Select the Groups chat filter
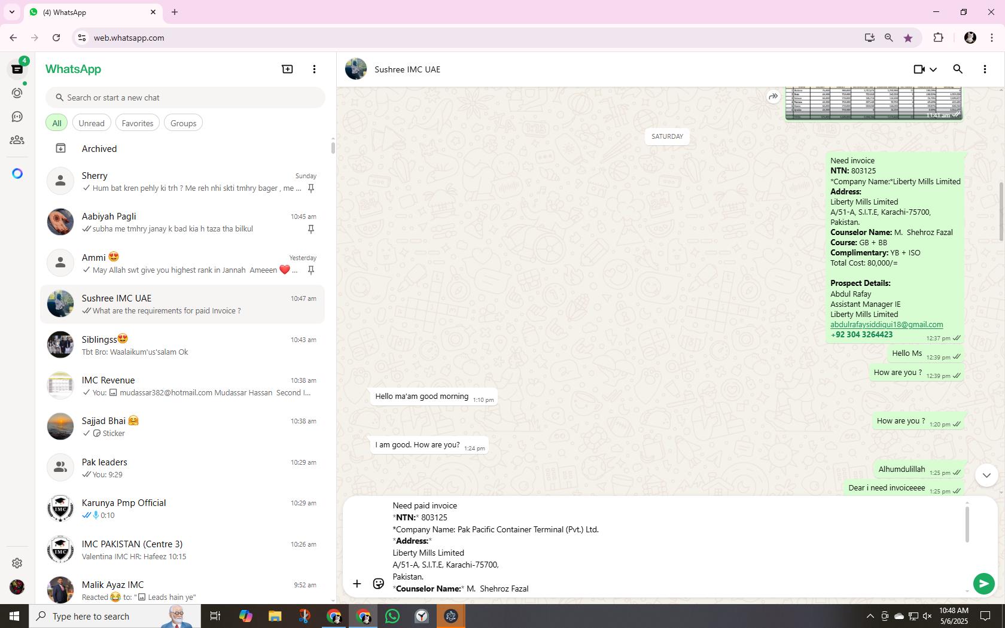The image size is (1005, 628). tap(183, 123)
